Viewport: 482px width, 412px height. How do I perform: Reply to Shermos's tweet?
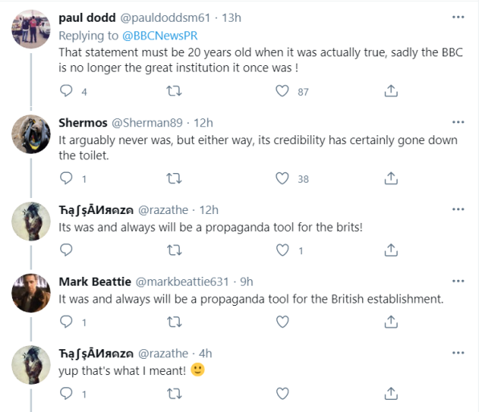(66, 178)
